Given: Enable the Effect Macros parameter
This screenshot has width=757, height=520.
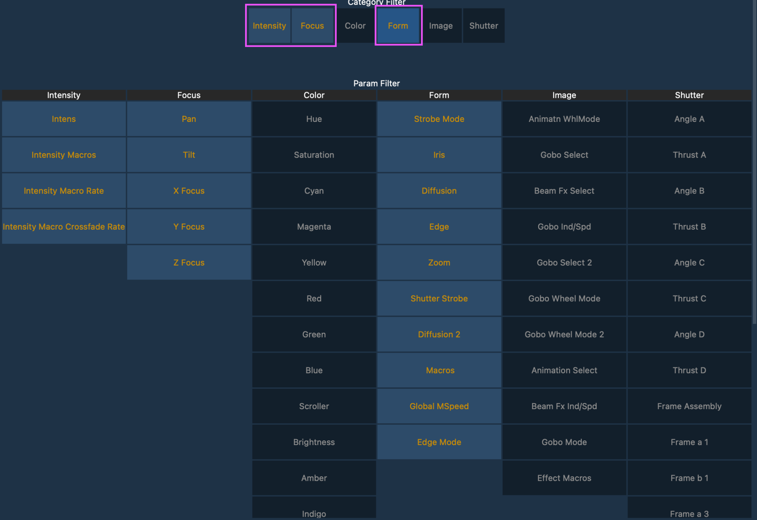Looking at the screenshot, I should 564,478.
